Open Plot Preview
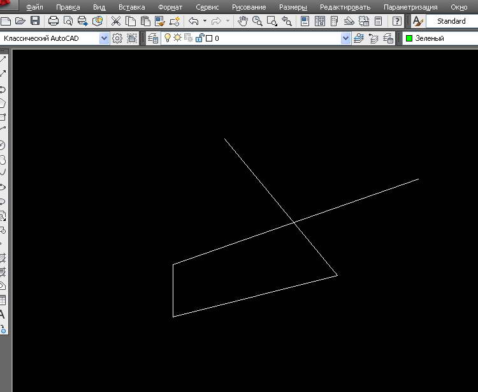Image resolution: width=478 pixels, height=392 pixels. 68,21
